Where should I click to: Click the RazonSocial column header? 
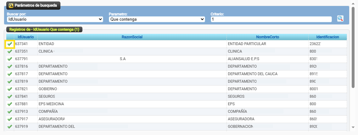click(132, 37)
